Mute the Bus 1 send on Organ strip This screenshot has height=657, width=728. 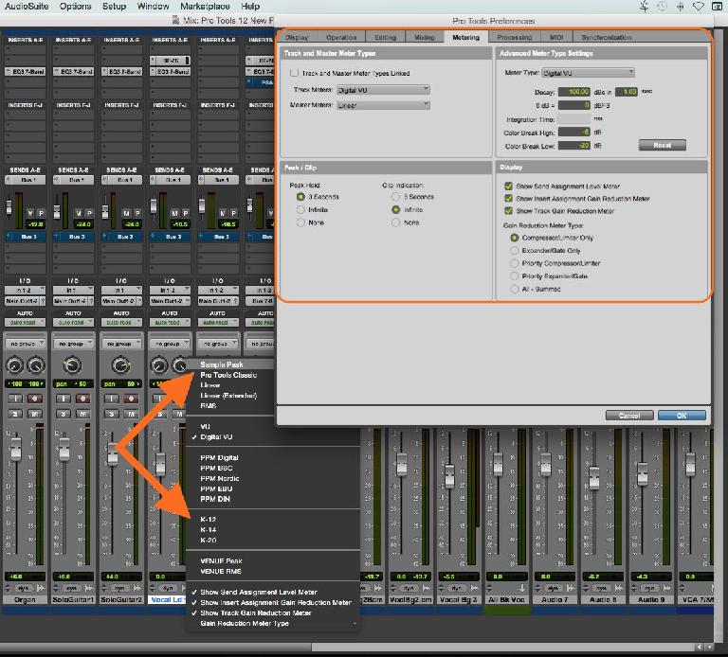coord(30,213)
